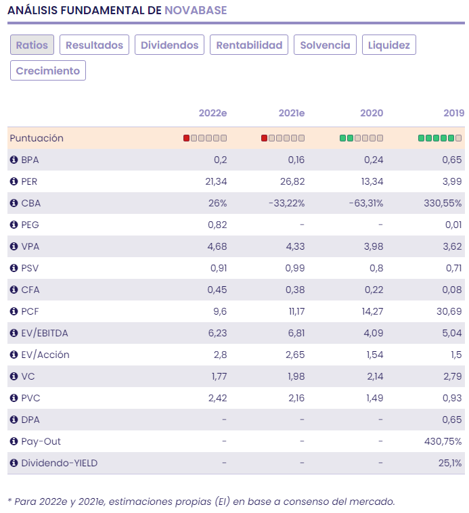Click the info icon next to Pay-Out
Image resolution: width=469 pixels, height=513 pixels.
(x=14, y=441)
